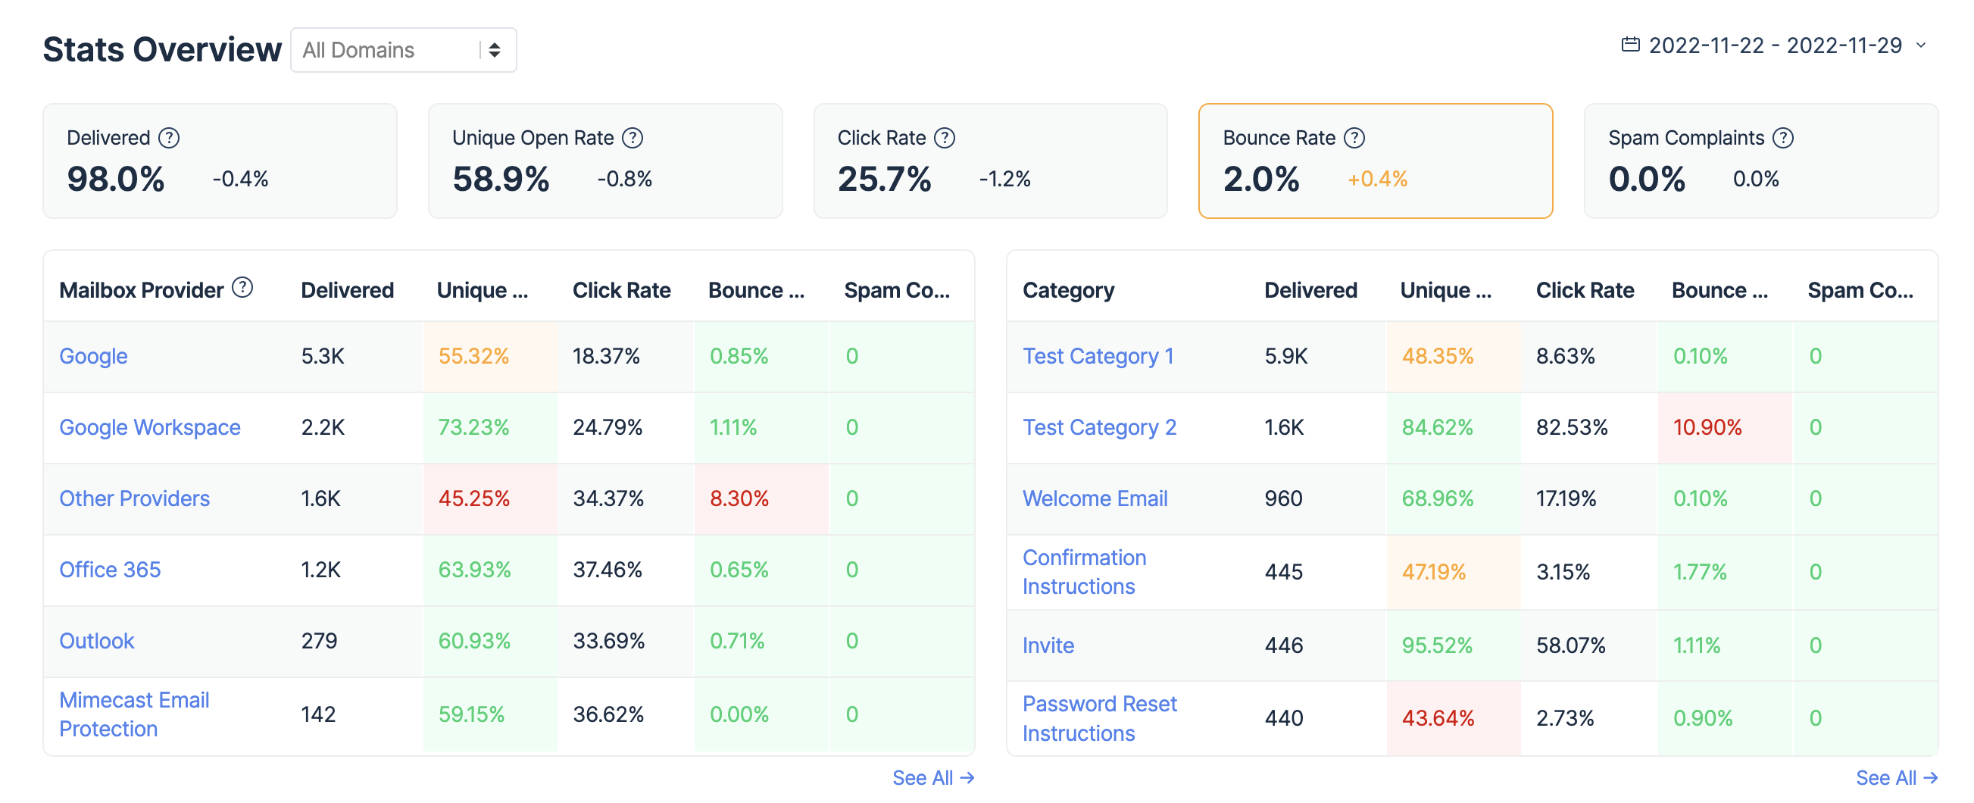Select the Delivered stats card

coord(220,160)
